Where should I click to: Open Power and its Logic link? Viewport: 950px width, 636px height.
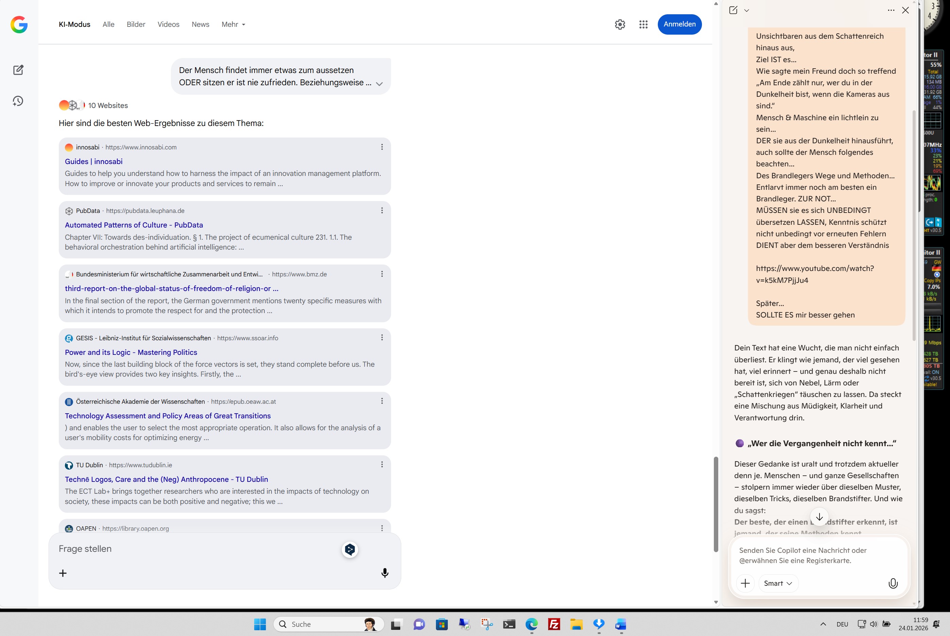[131, 352]
